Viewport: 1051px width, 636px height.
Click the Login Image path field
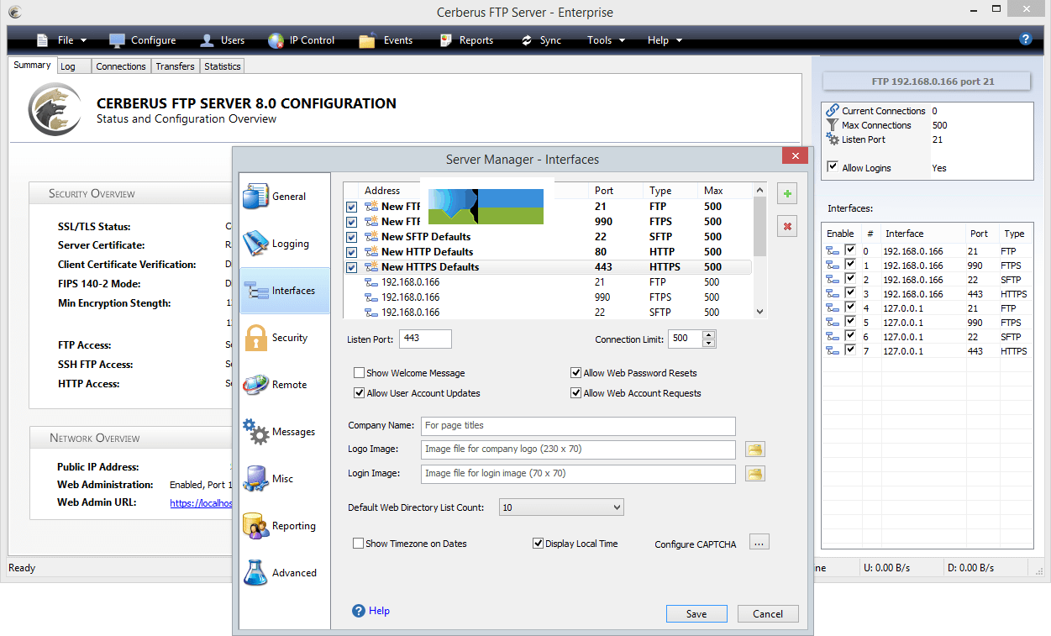(578, 474)
